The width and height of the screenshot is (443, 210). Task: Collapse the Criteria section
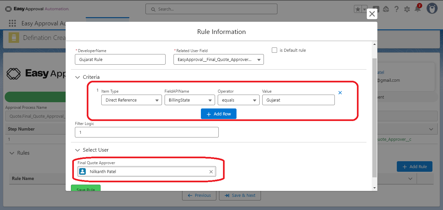pyautogui.click(x=78, y=77)
